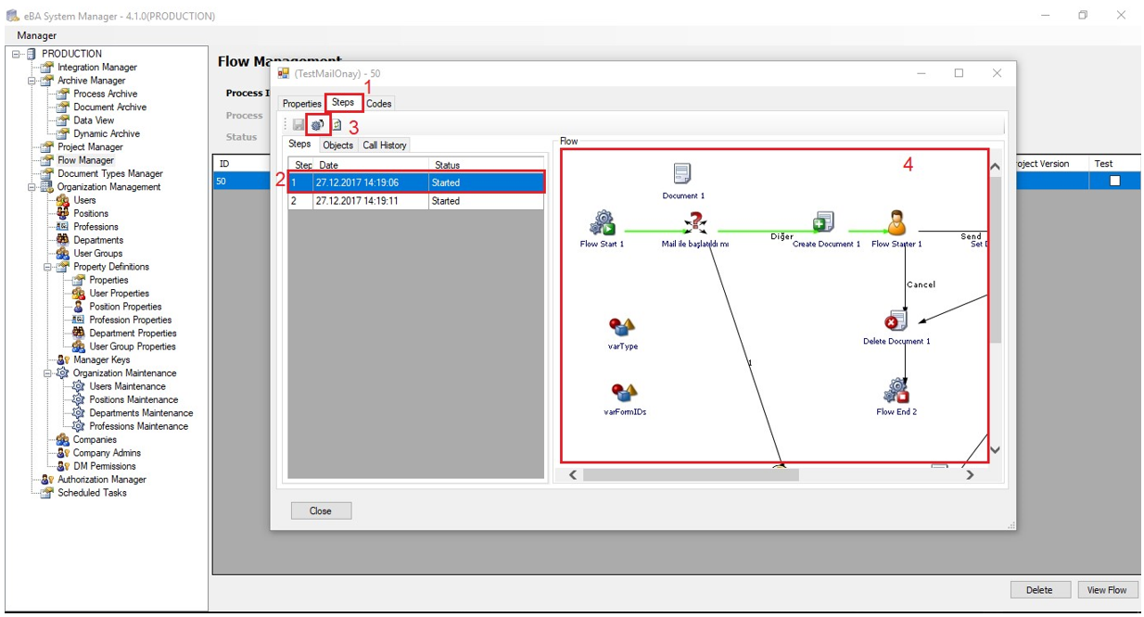Viewport: 1144px width, 617px height.
Task: Select the inner Steps sub-tab
Action: point(299,145)
